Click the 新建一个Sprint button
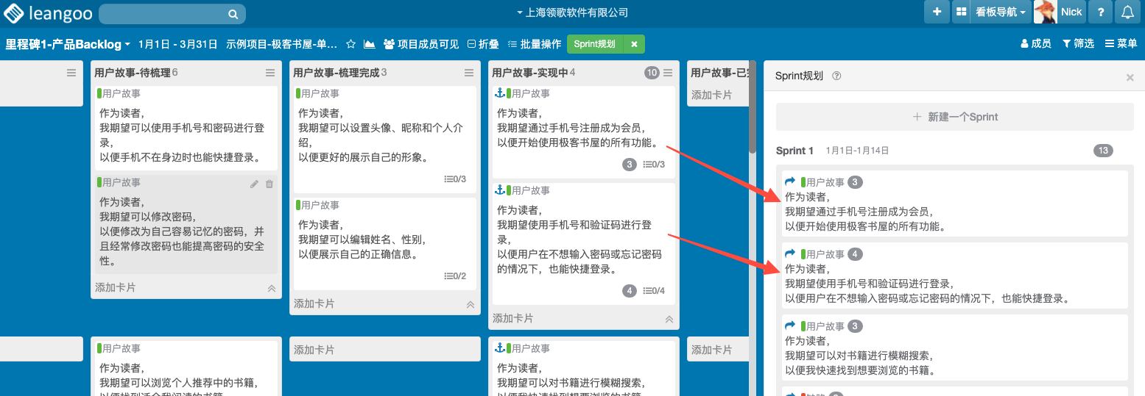The height and width of the screenshot is (396, 1145). (x=954, y=117)
